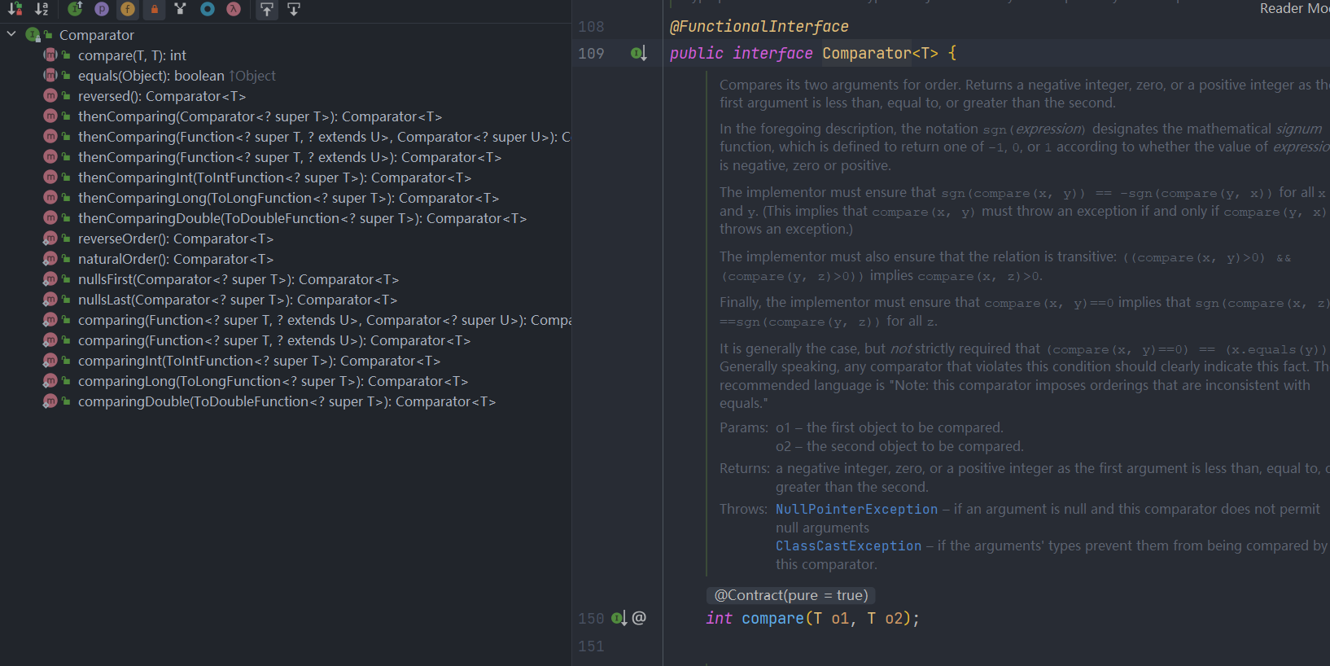
Task: Click method icon beside equals(Object)
Action: (50, 75)
